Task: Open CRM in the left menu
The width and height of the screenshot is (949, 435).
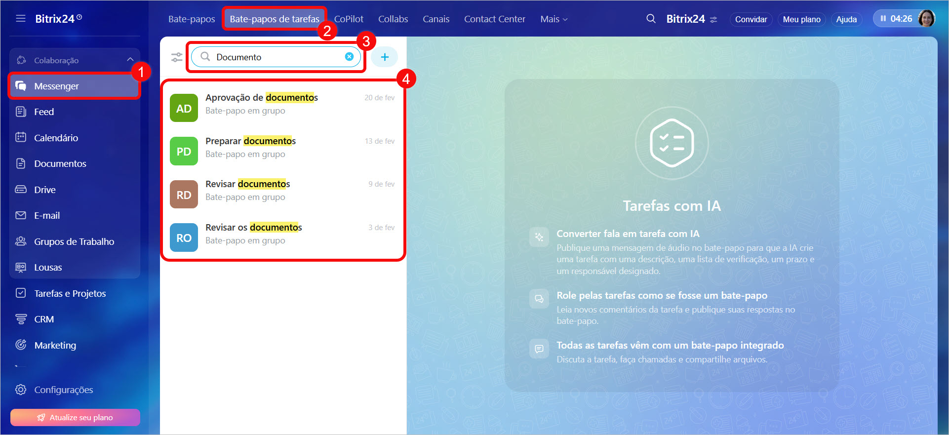Action: coord(43,319)
